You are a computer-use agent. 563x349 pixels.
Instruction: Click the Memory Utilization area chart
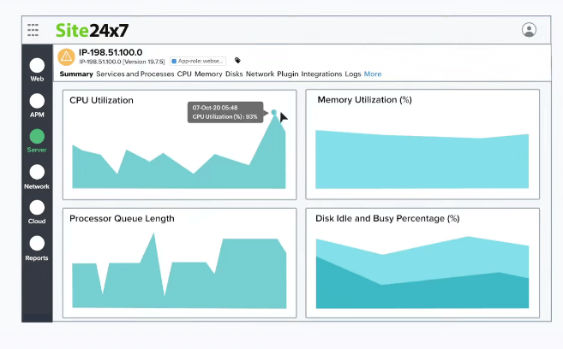pyautogui.click(x=422, y=159)
